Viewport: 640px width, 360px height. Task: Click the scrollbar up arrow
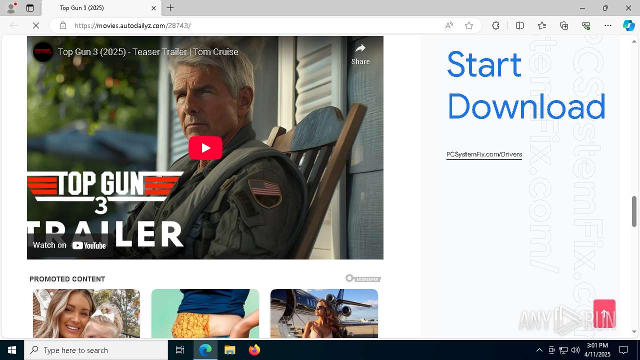634,41
